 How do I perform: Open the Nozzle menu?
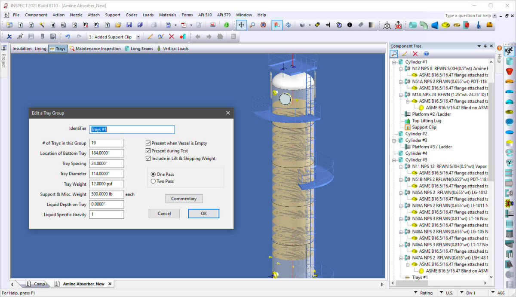(x=76, y=15)
